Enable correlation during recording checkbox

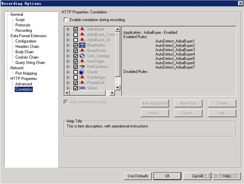[x=66, y=20]
